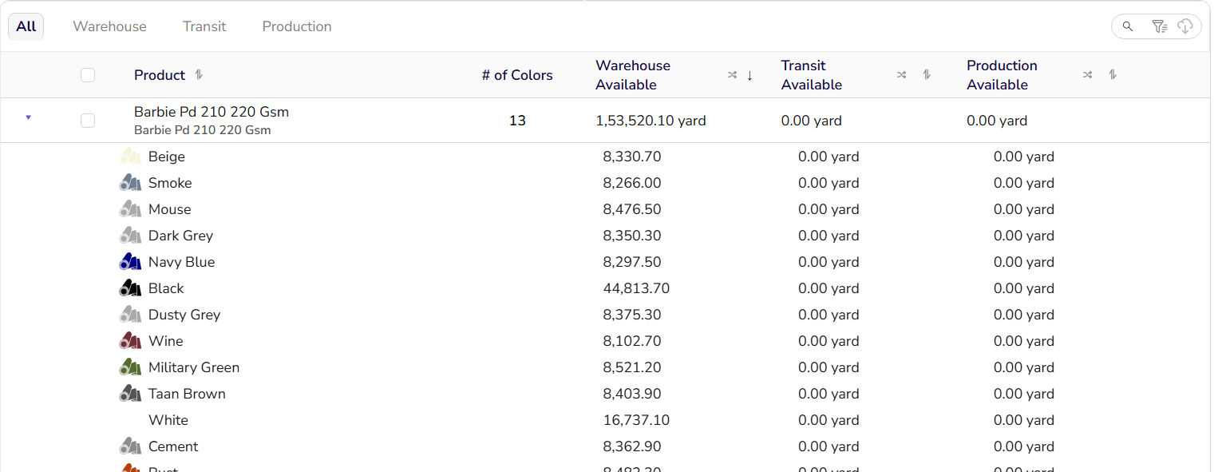Switch to the Warehouse tab
The image size is (1230, 472).
tap(110, 26)
